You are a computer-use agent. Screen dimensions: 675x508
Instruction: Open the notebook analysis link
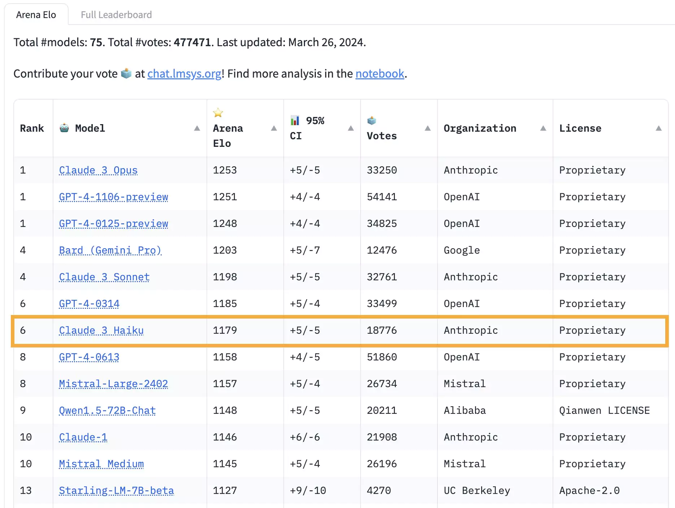coord(380,74)
